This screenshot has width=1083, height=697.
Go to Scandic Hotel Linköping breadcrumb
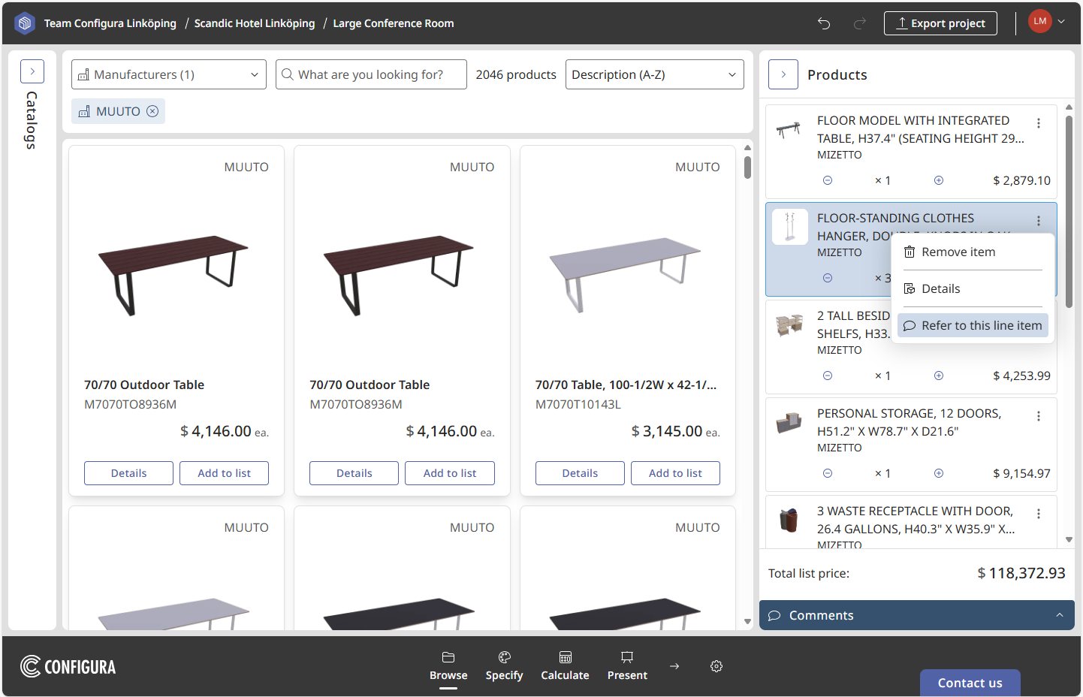pyautogui.click(x=255, y=23)
